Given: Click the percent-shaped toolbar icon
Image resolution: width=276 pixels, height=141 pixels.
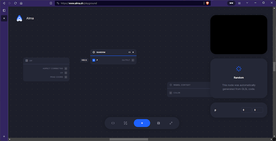Looking at the screenshot, I should pyautogui.click(x=126, y=123).
